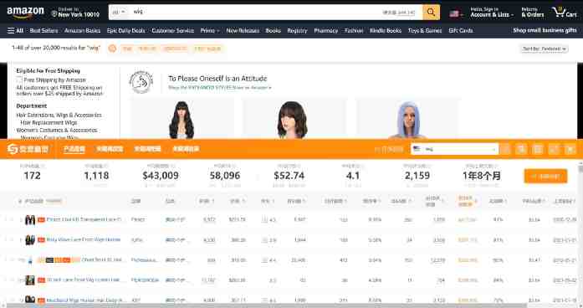Click the close icon on orange toolbar
The height and width of the screenshot is (308, 583).
[570, 149]
